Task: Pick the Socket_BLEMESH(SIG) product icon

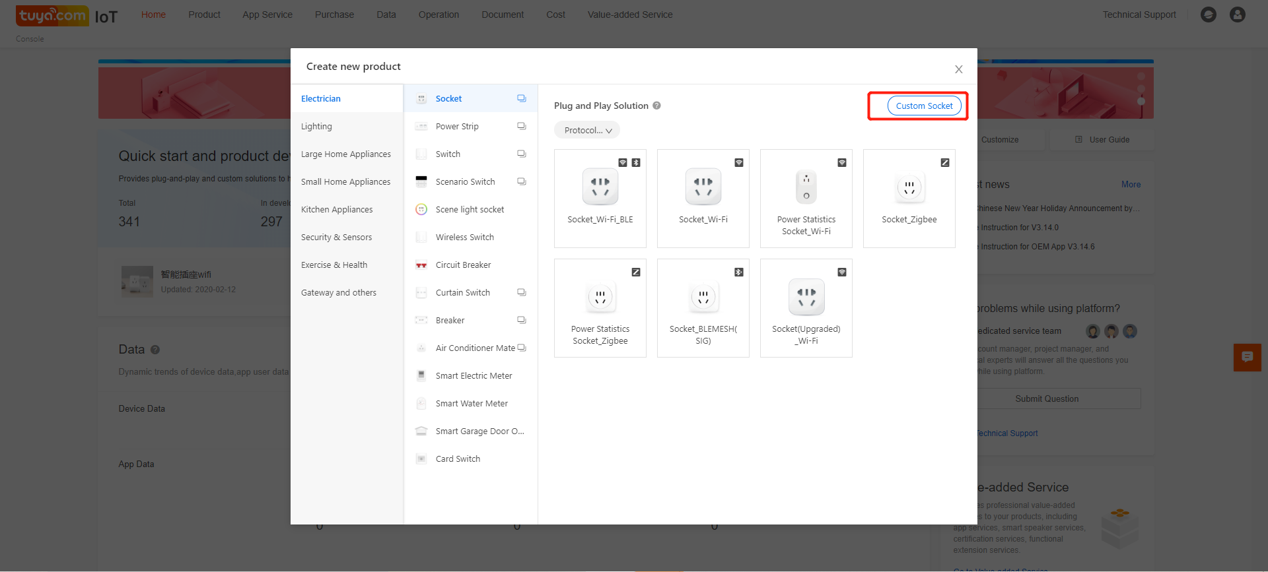Action: tap(703, 297)
